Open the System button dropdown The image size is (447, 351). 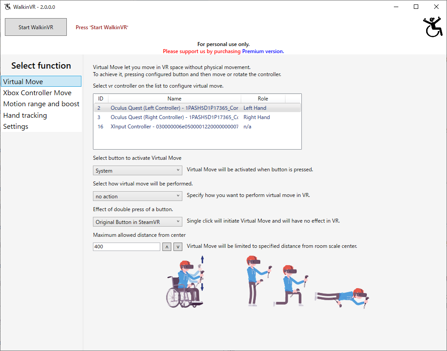(x=137, y=170)
